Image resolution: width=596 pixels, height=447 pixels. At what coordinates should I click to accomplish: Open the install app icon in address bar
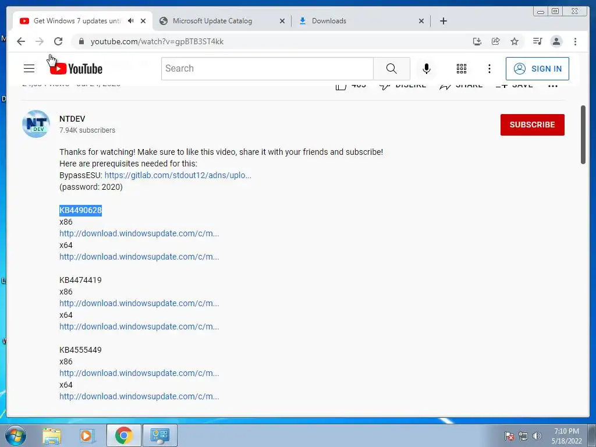tap(477, 41)
